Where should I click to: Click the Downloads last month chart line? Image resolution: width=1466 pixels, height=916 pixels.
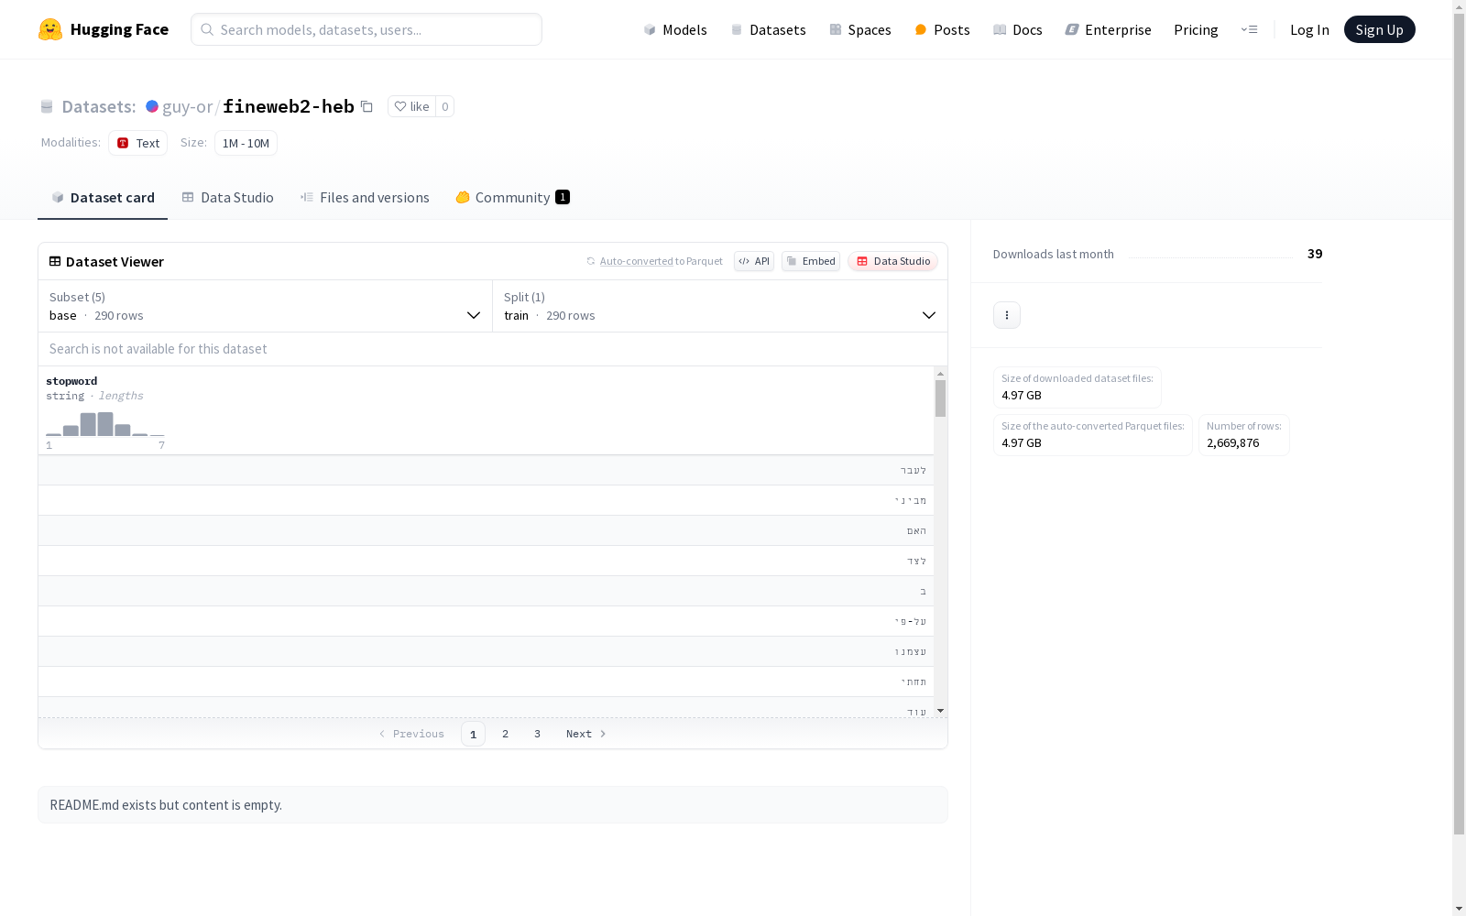coord(1210,257)
